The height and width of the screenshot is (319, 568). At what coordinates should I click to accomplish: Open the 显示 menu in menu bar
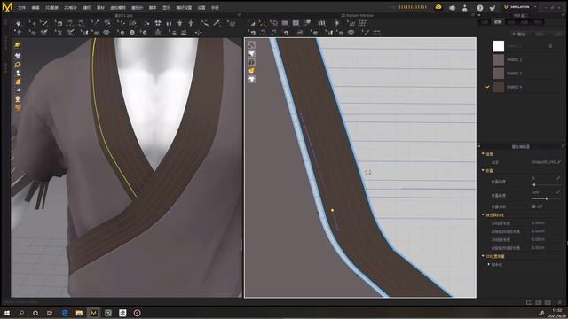[x=167, y=8]
